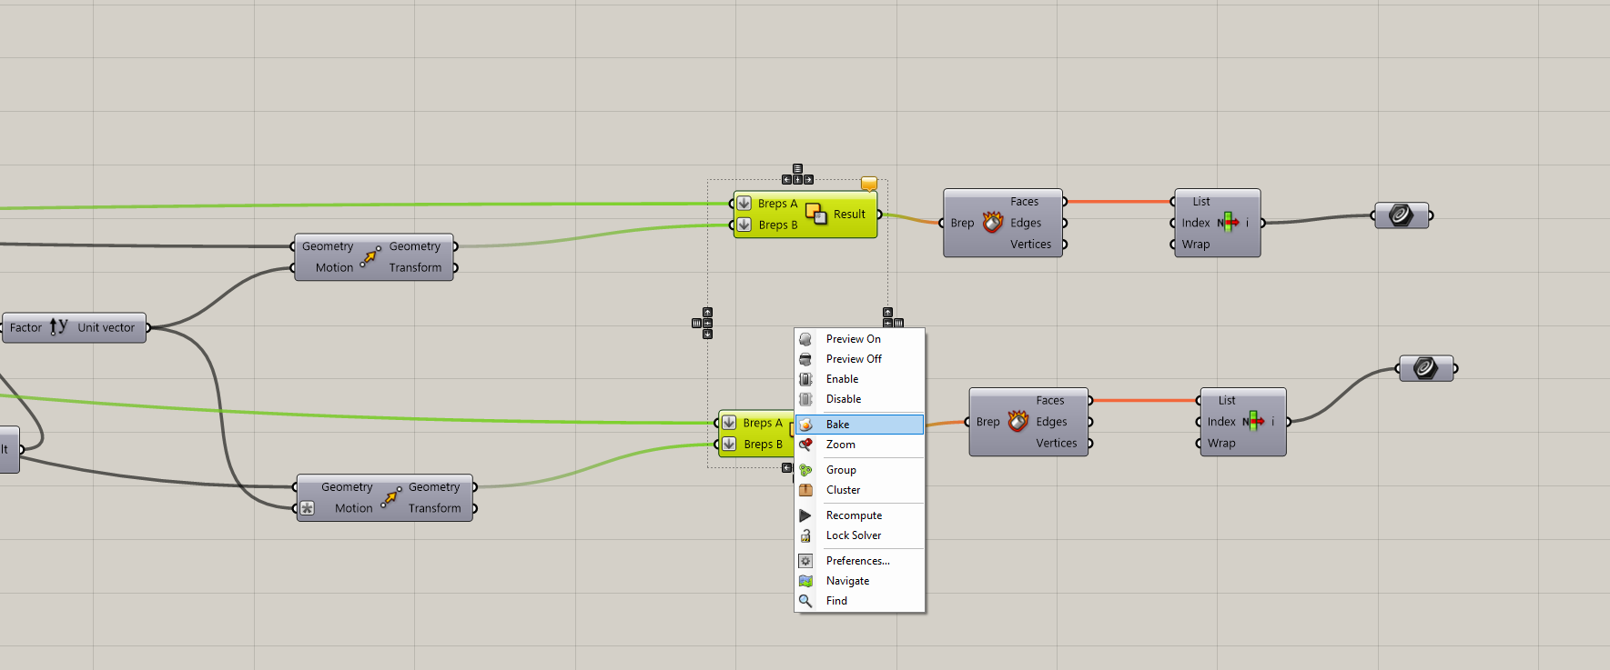Click the Faces output on the upper Deconstruct Brep
Viewport: 1610px width, 670px height.
pos(1024,202)
